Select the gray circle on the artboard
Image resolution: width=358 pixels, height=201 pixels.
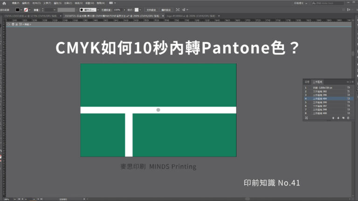coord(158,110)
